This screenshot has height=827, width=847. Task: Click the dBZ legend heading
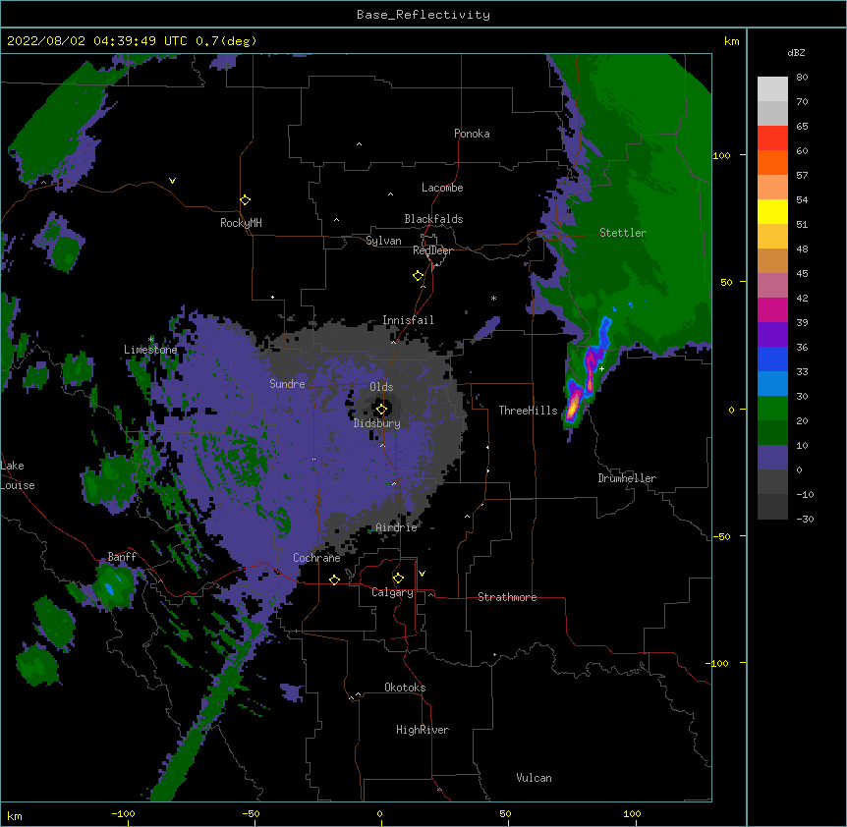point(796,53)
